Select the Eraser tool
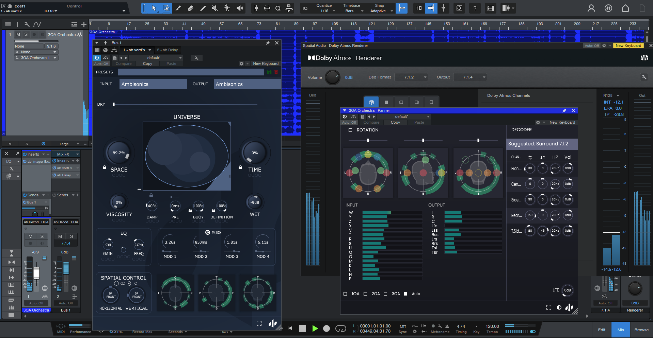 [x=191, y=8]
